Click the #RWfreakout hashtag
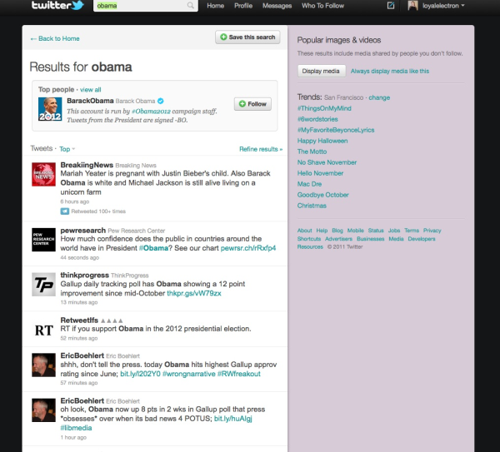Image resolution: width=500 pixels, height=452 pixels. 239,374
